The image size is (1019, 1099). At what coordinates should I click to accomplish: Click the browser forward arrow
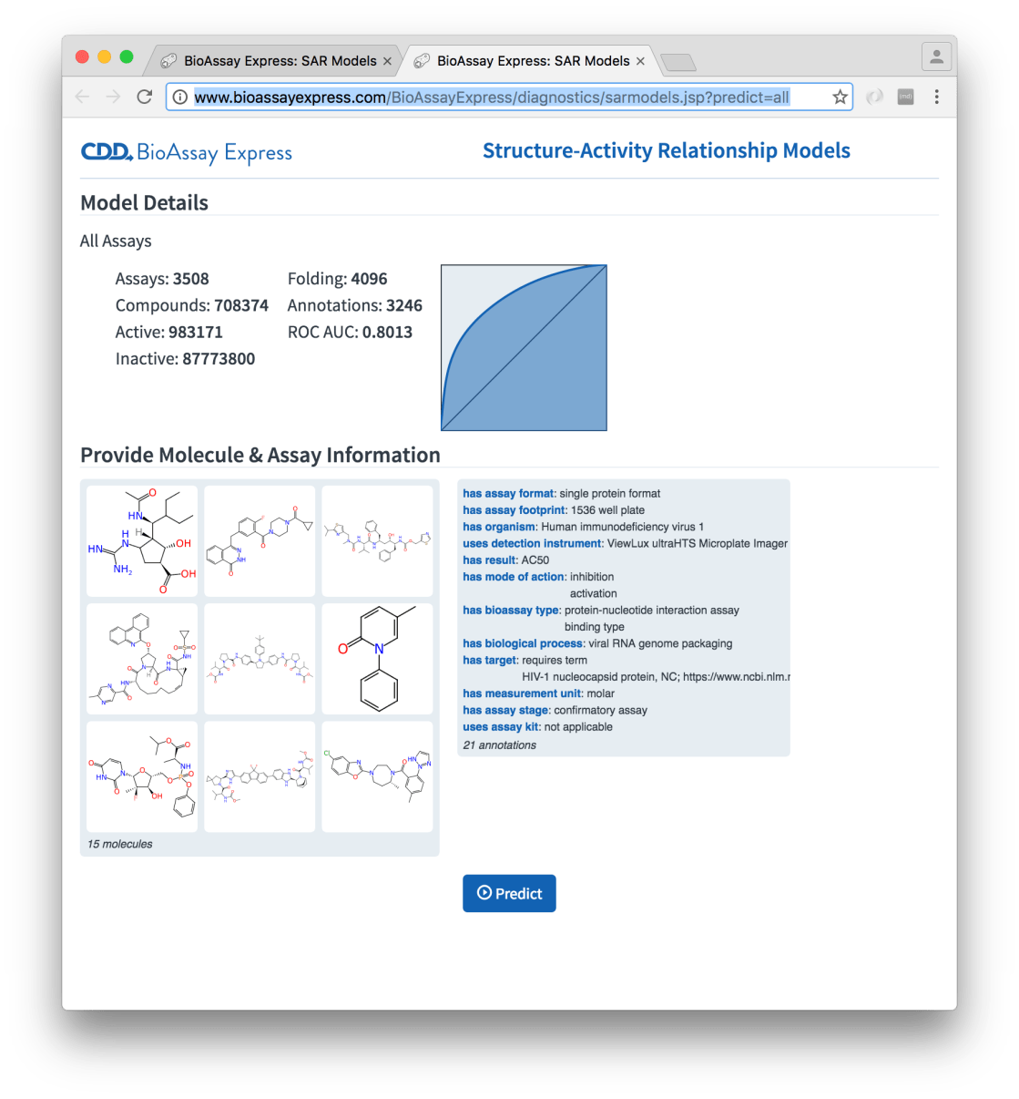point(113,97)
